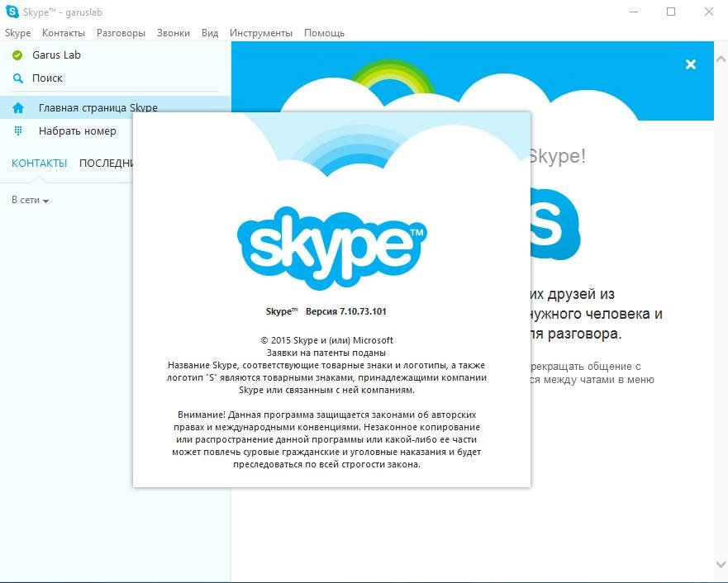Open Набрать номер

pos(78,130)
